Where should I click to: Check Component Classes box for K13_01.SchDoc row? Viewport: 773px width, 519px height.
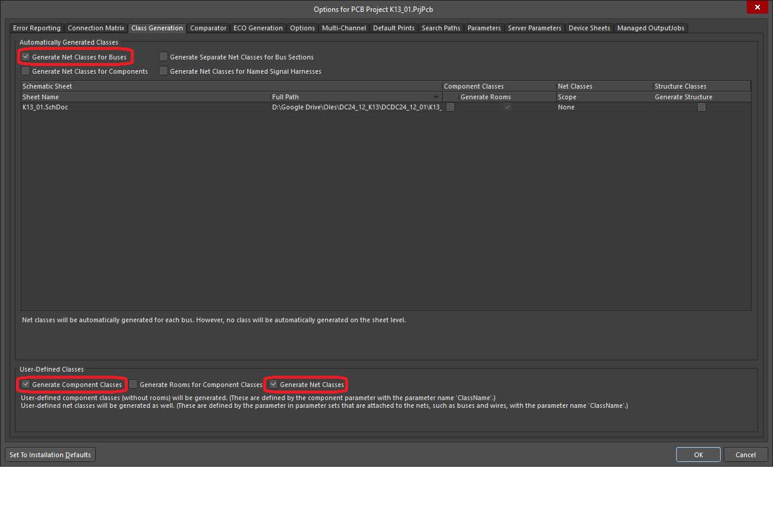[450, 107]
